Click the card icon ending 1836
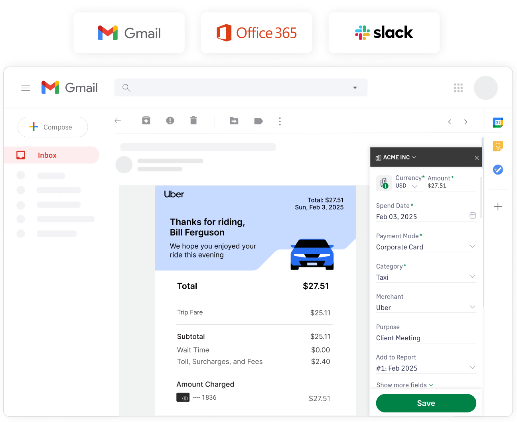 pyautogui.click(x=183, y=397)
